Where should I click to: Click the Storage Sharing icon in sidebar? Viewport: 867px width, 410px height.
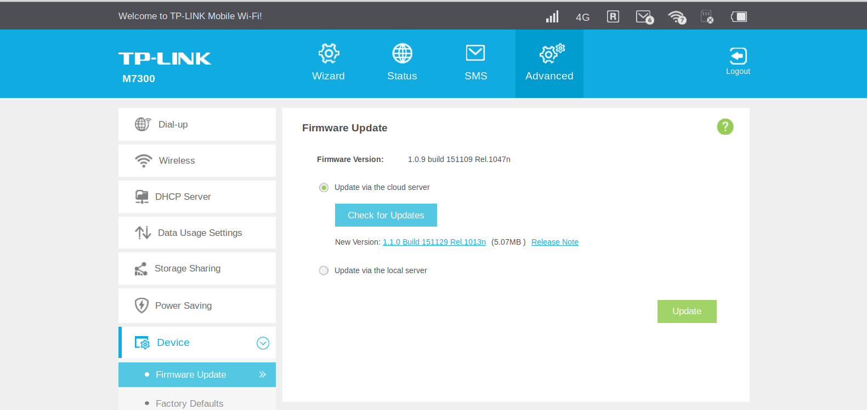141,269
